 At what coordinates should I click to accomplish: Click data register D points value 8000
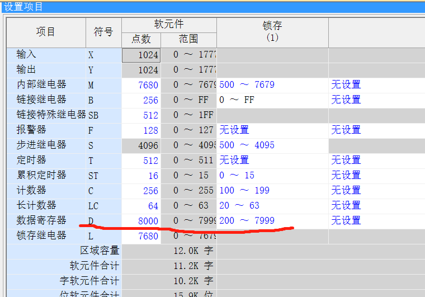click(142, 221)
